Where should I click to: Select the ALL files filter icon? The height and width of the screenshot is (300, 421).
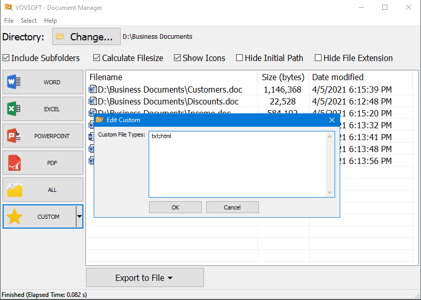click(16, 189)
